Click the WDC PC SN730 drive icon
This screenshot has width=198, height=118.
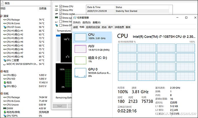pyautogui.click(x=5, y=64)
